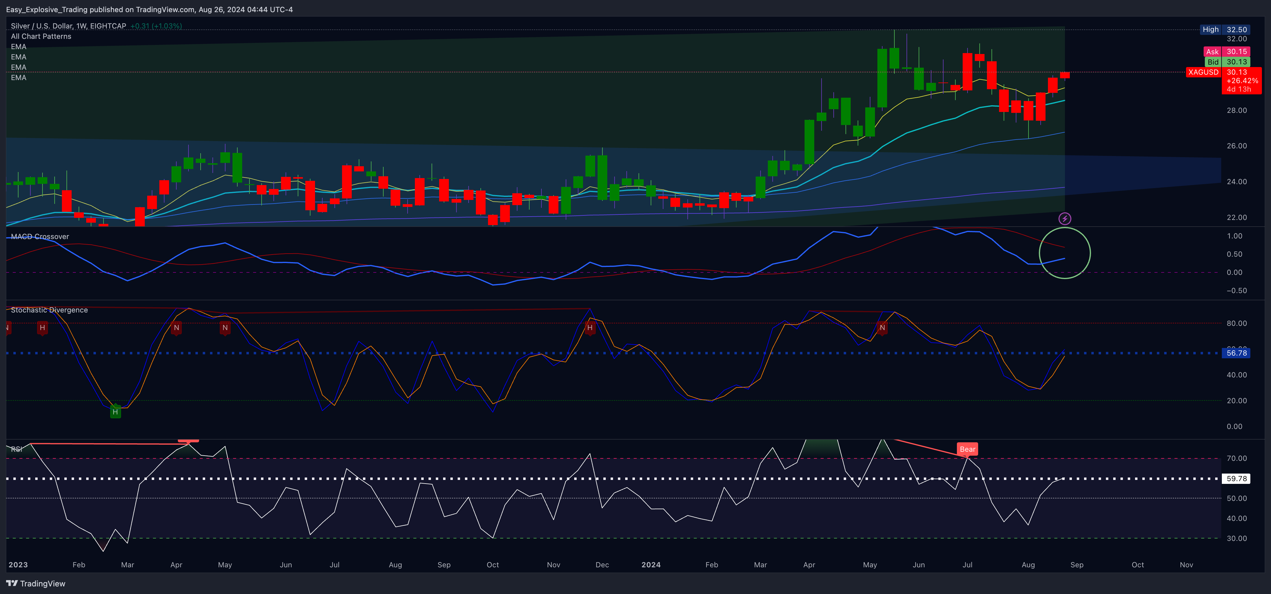The height and width of the screenshot is (594, 1271).
Task: Click the 2023 label on the time axis
Action: pos(18,565)
